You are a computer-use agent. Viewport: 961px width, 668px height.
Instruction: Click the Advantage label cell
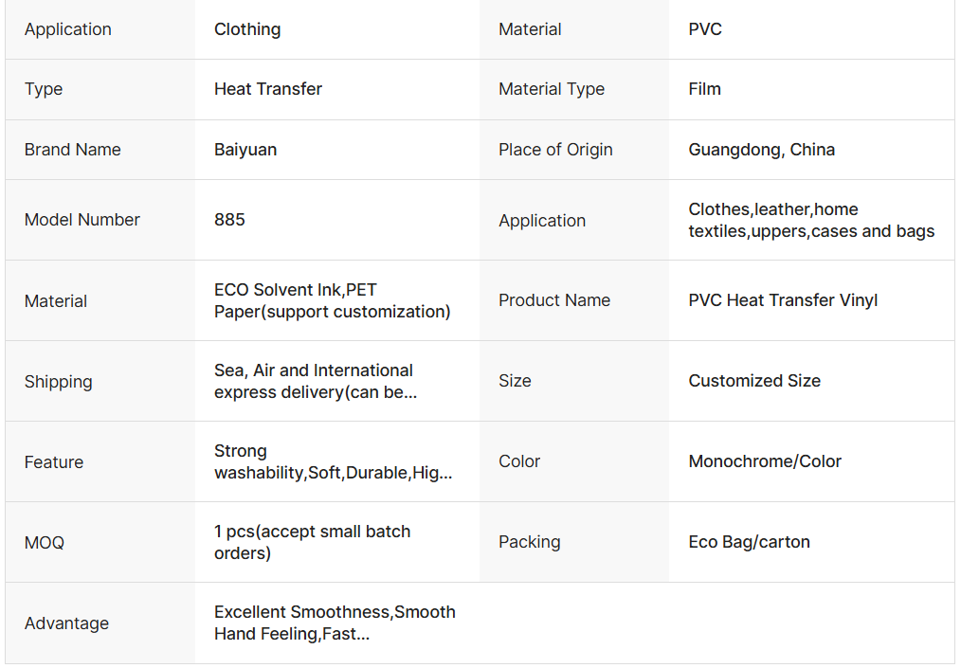(x=66, y=623)
